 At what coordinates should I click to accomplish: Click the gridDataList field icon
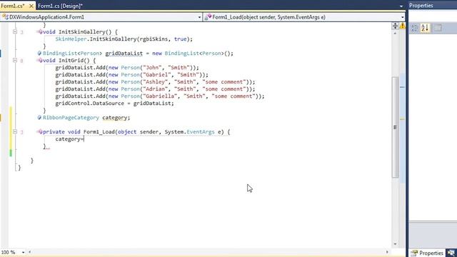[x=39, y=53]
